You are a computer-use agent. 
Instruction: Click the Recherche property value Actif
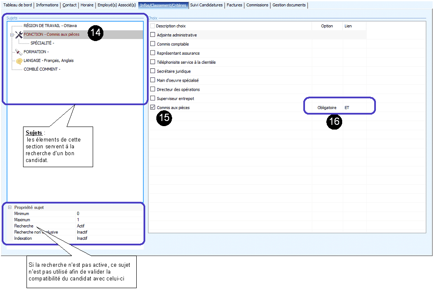tap(81, 226)
